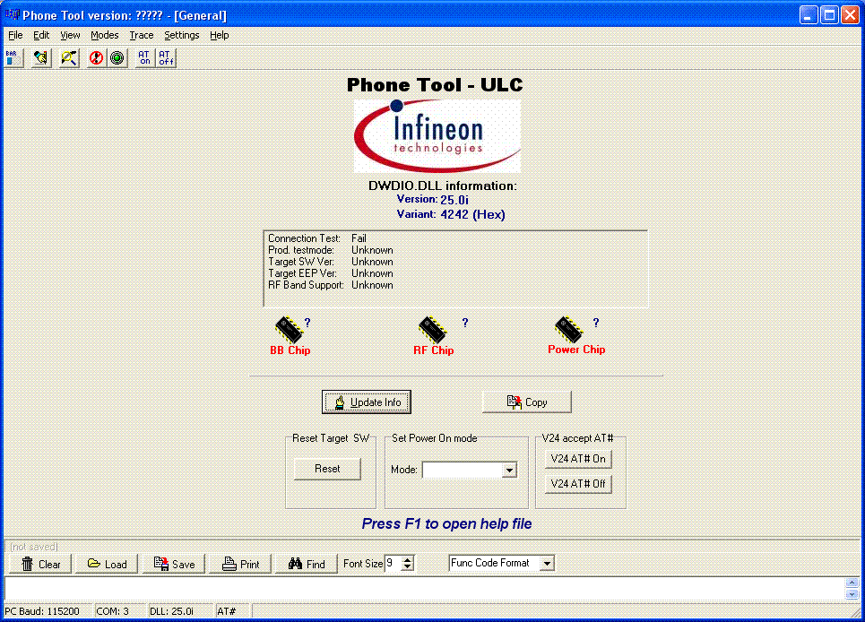
Task: Click the Target SW Ver Unknown line
Action: point(331,262)
